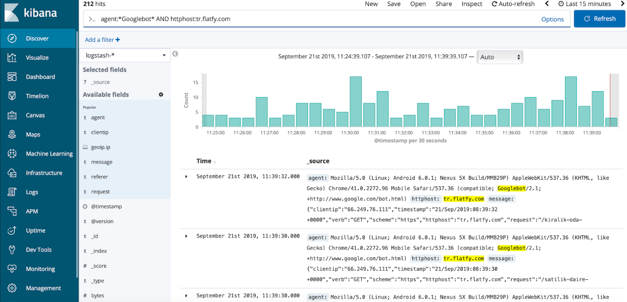The height and width of the screenshot is (302, 627).
Task: Open the Infrastructure view
Action: coord(38,173)
